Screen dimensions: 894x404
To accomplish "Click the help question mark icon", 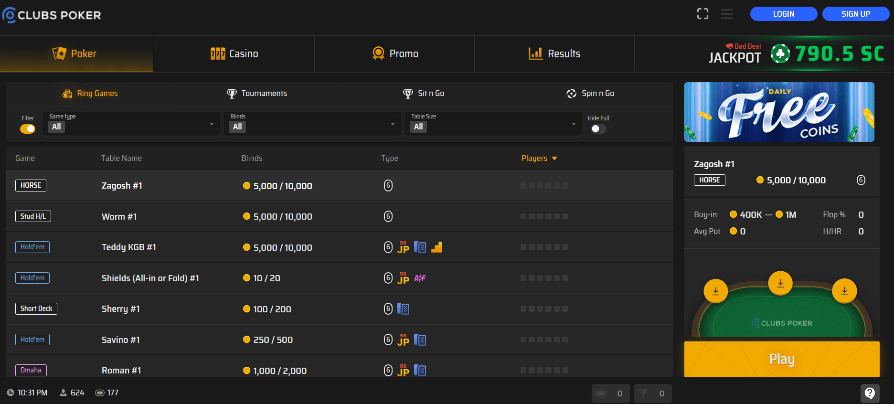I will click(x=870, y=393).
